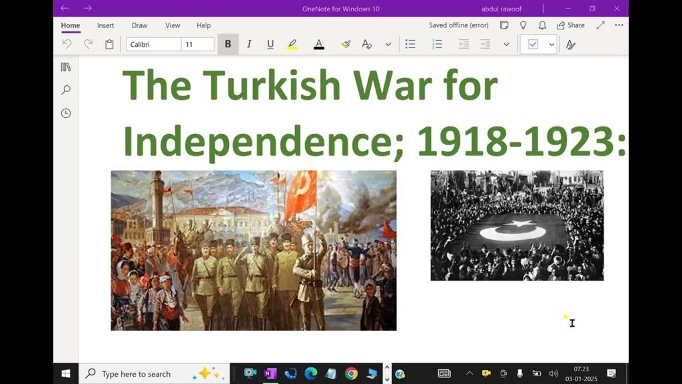Open the font size box showing 11

pyautogui.click(x=198, y=44)
